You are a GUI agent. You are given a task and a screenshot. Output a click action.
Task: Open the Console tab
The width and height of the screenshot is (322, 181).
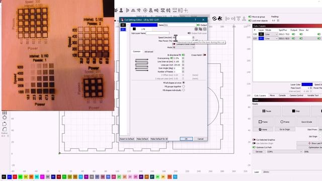coord(282,96)
